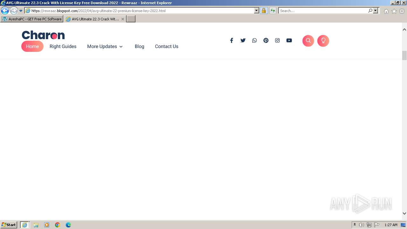407x229 pixels.
Task: Open the Instagram social icon
Action: point(277,40)
